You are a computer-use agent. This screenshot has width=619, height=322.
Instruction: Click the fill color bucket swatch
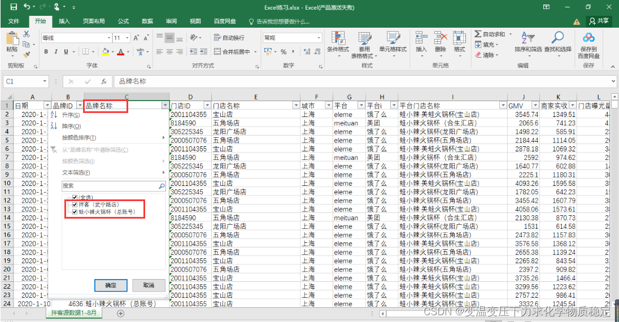tap(105, 51)
